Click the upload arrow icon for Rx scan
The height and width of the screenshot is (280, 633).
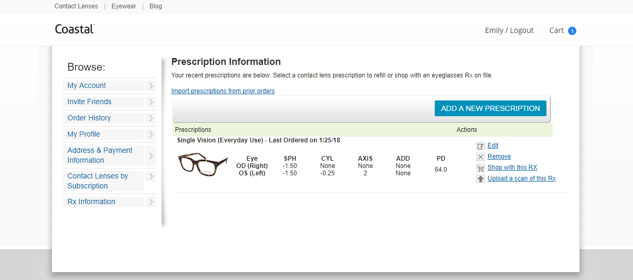pos(480,179)
